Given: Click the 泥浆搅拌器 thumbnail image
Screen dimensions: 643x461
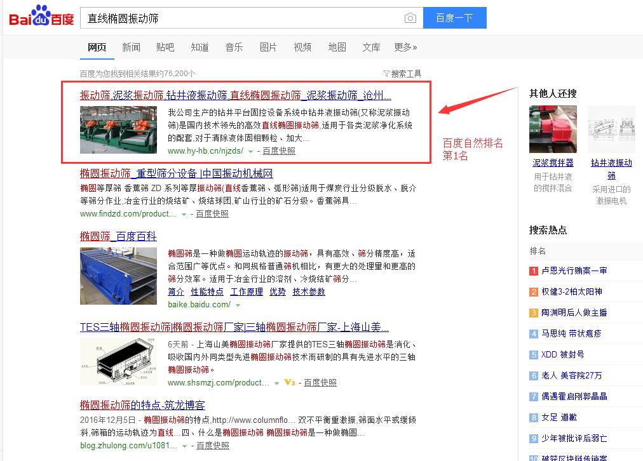Looking at the screenshot, I should (553, 130).
